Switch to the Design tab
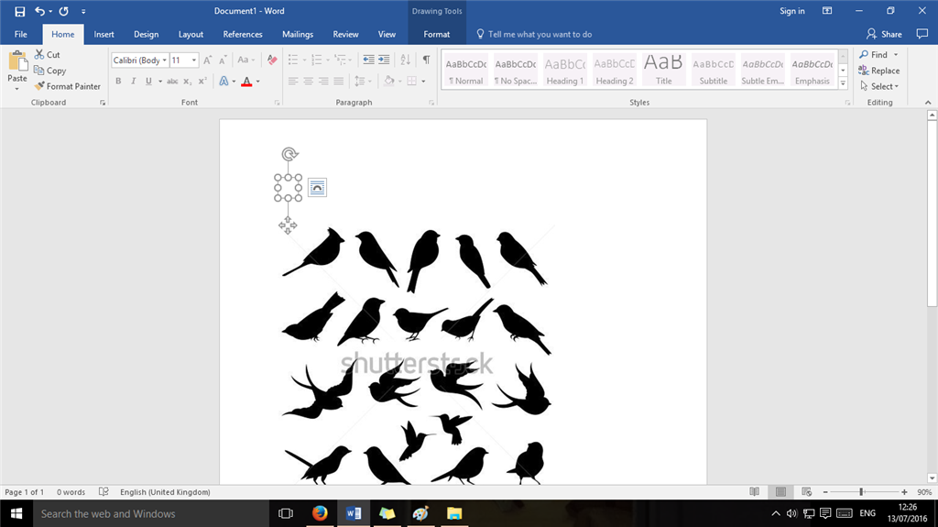938x527 pixels. [146, 34]
